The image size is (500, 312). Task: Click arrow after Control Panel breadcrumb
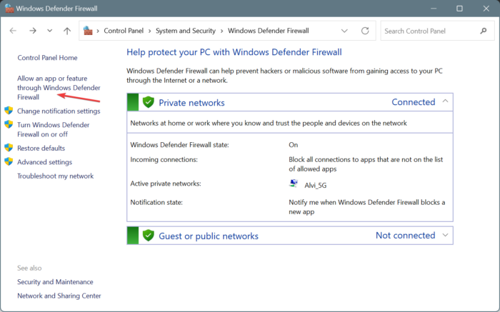click(149, 31)
